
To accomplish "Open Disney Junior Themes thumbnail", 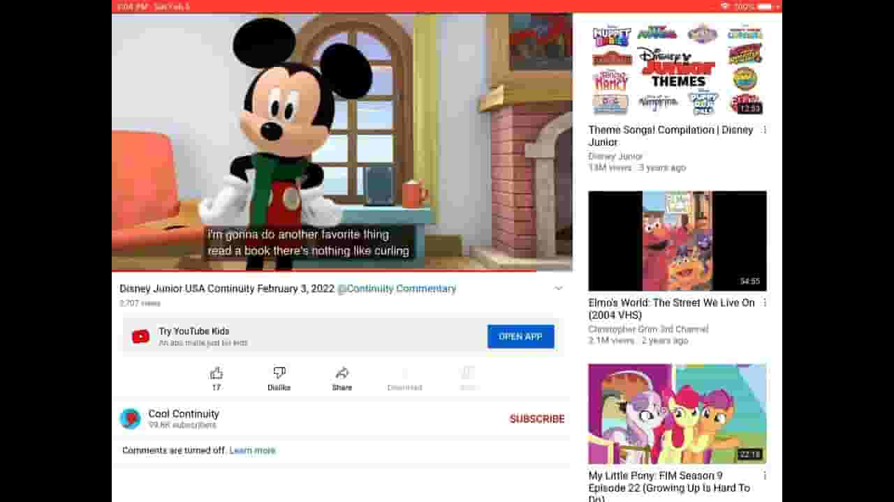I will pos(677,68).
